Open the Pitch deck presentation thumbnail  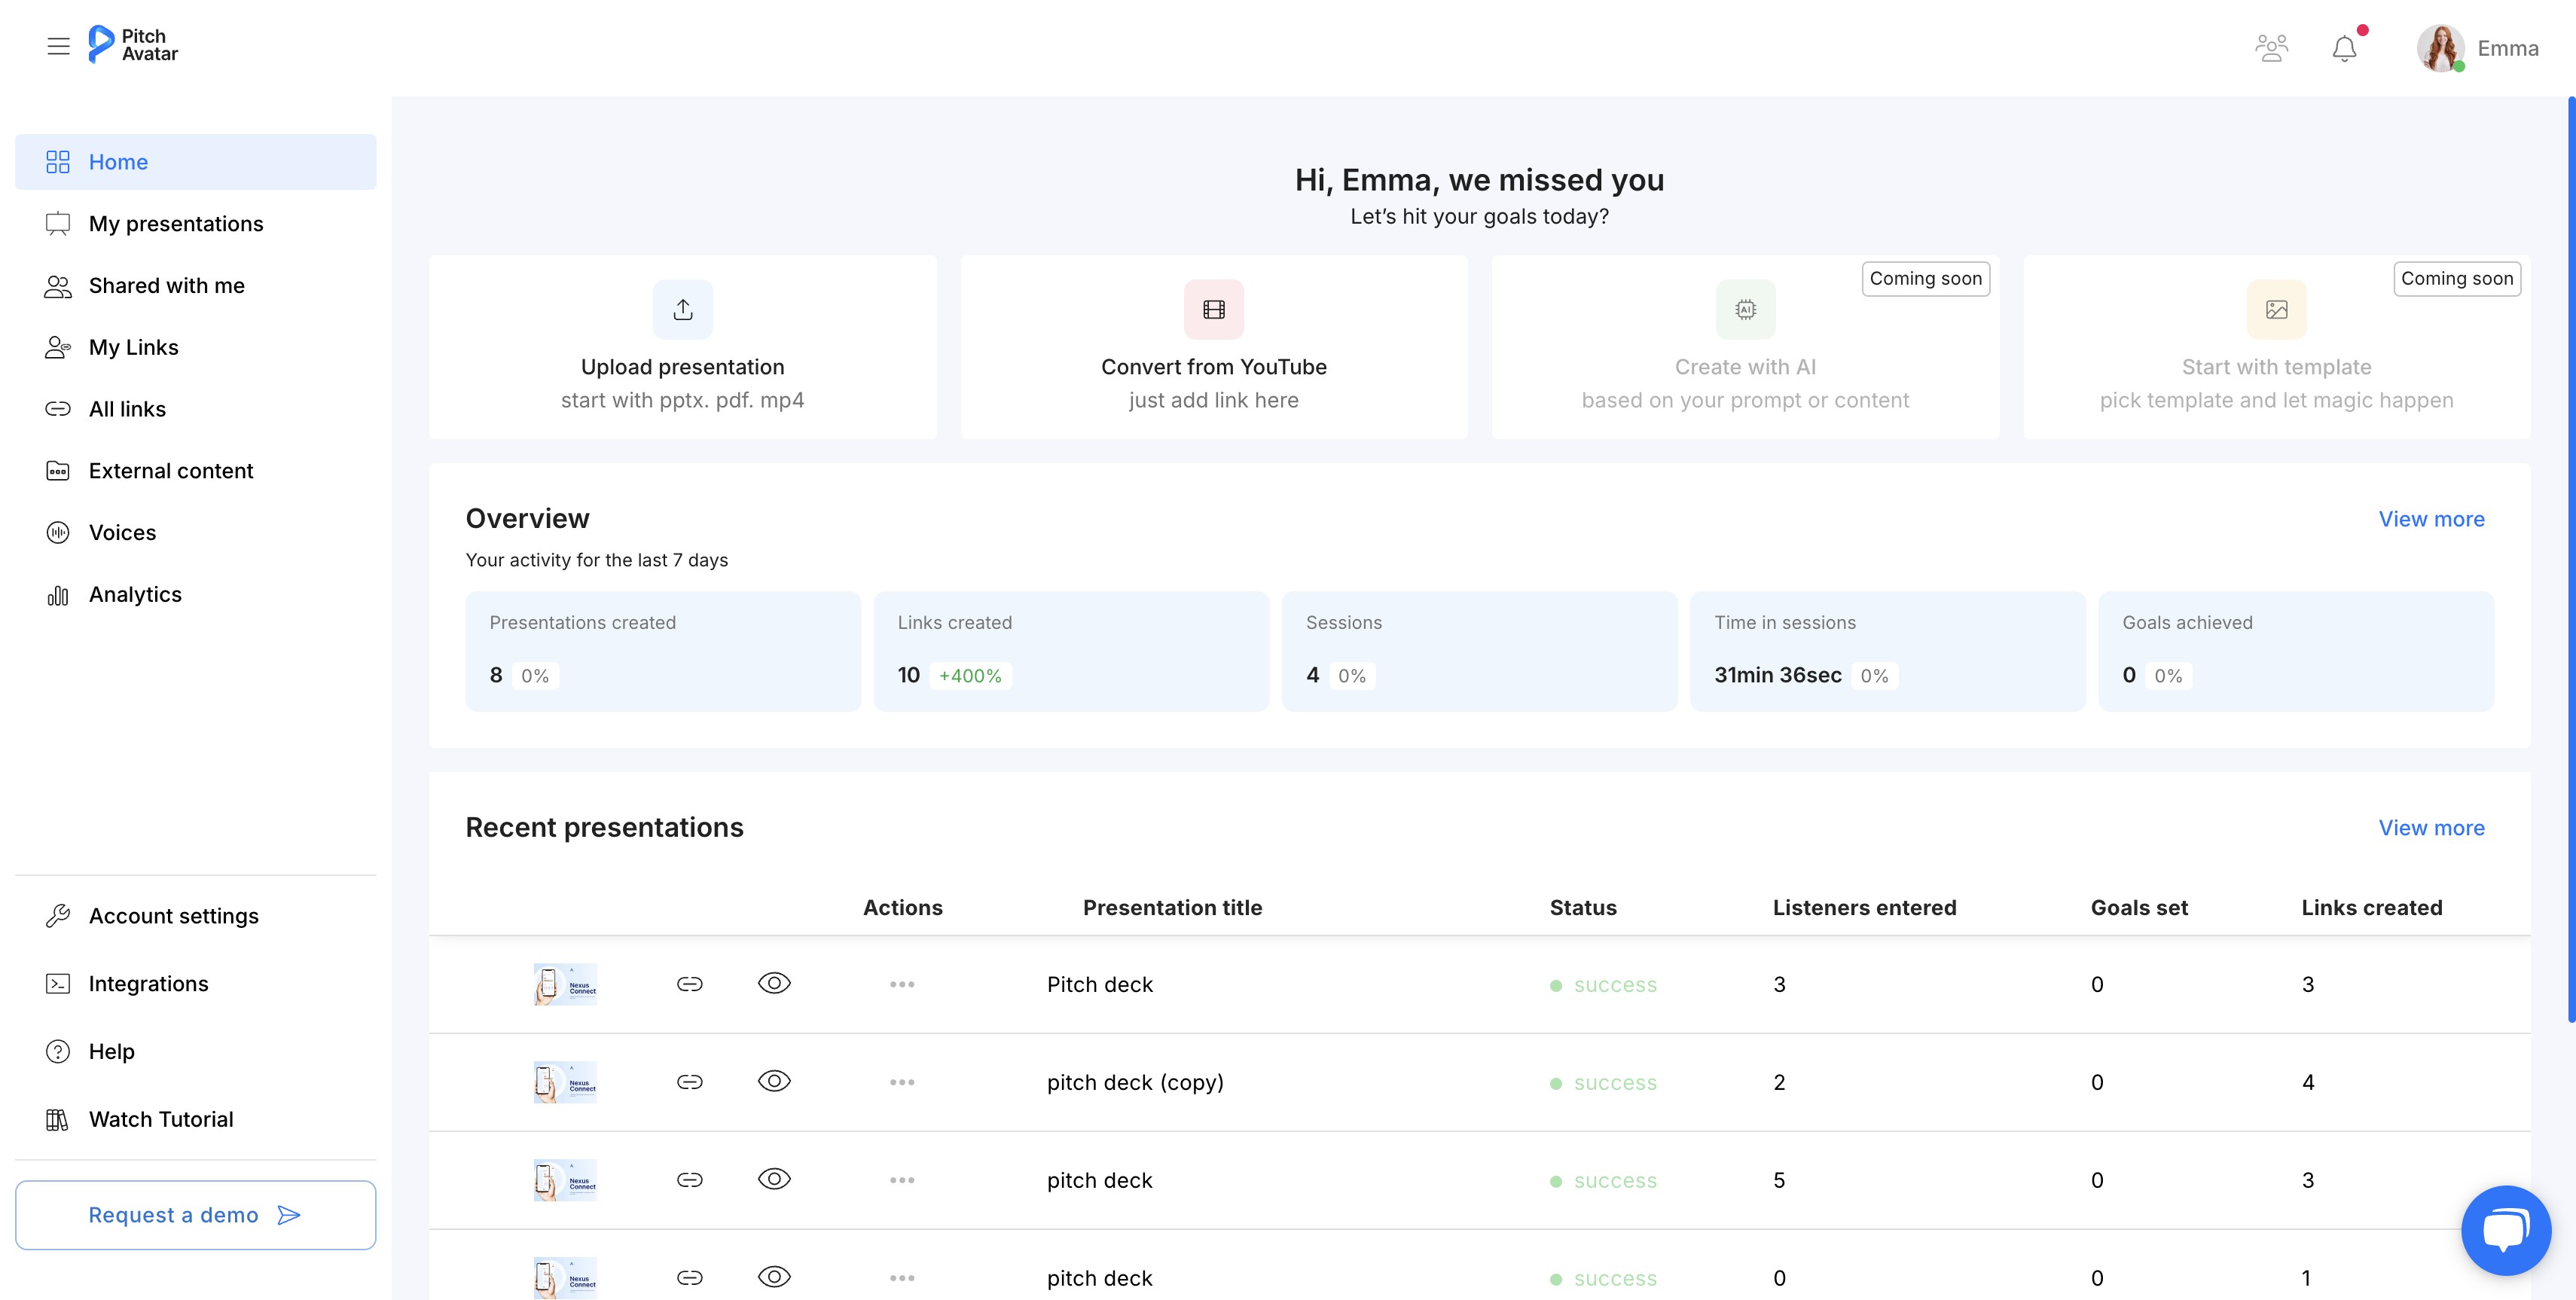(565, 984)
